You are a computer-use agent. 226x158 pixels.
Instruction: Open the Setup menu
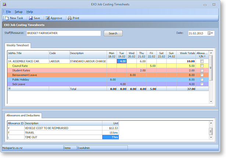[18, 12]
